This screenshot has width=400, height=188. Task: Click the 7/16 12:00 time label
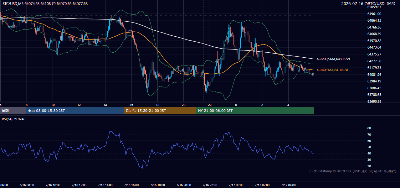tap(79, 185)
